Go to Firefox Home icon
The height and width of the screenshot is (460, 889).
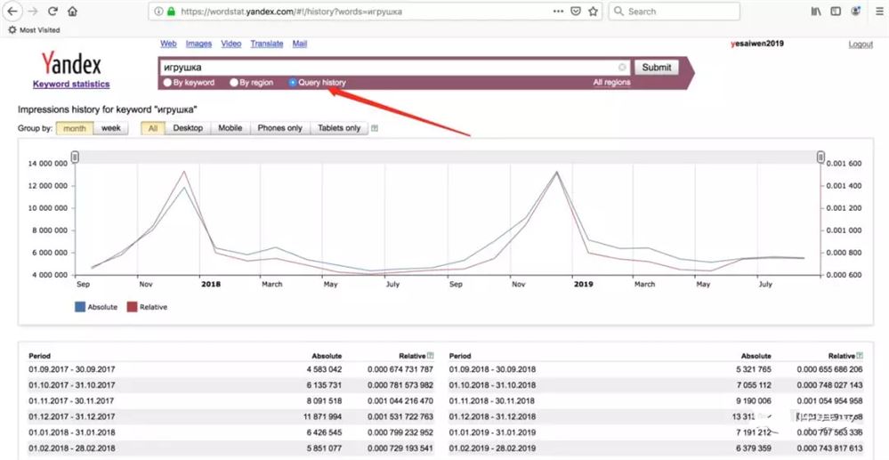tap(72, 11)
